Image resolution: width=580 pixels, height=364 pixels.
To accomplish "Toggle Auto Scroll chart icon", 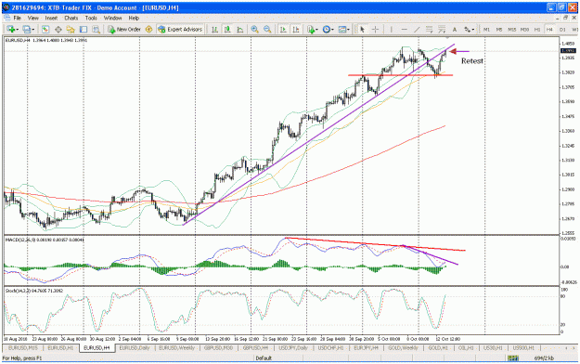I will pyautogui.click(x=283, y=30).
